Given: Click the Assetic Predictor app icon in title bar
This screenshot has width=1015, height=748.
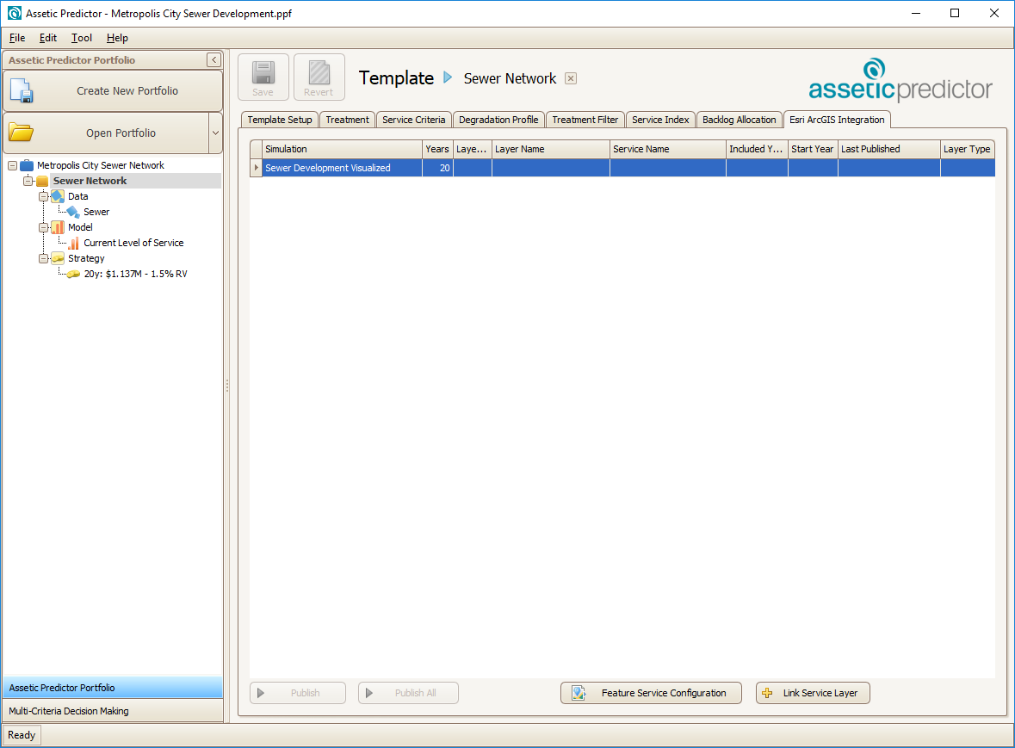Looking at the screenshot, I should (x=15, y=13).
